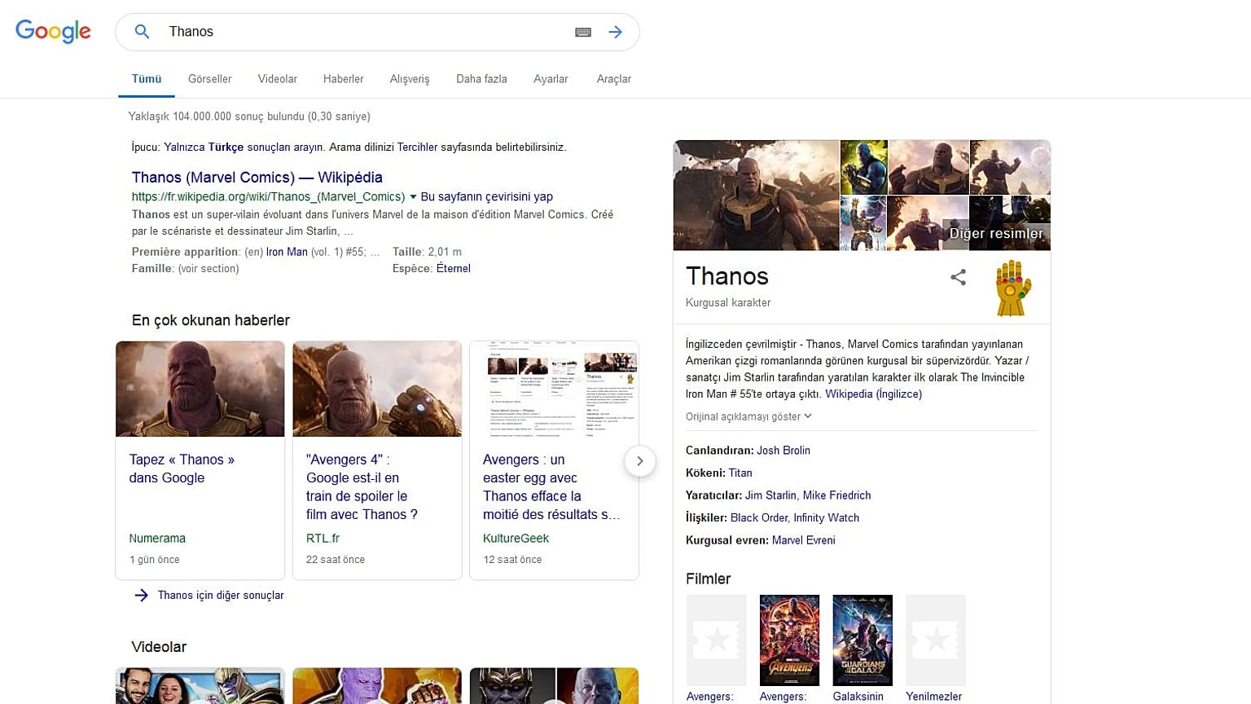Open Daha fazla menu

tap(481, 79)
